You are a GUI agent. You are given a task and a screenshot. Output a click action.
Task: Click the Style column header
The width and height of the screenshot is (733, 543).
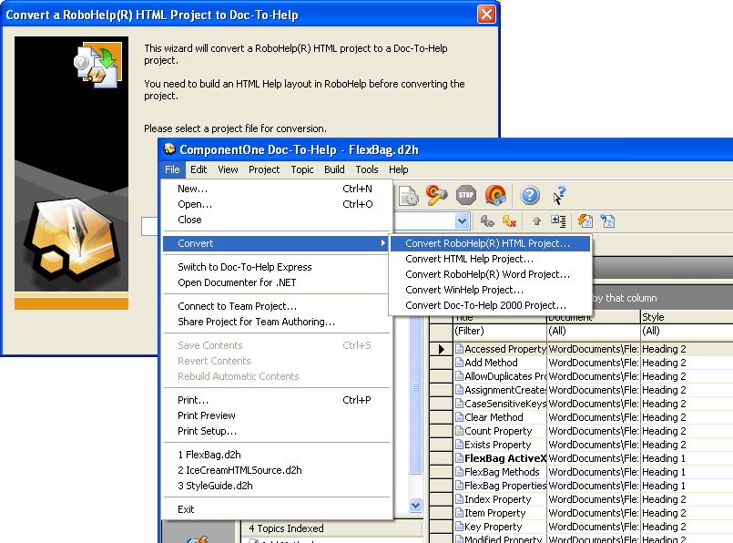click(x=687, y=317)
